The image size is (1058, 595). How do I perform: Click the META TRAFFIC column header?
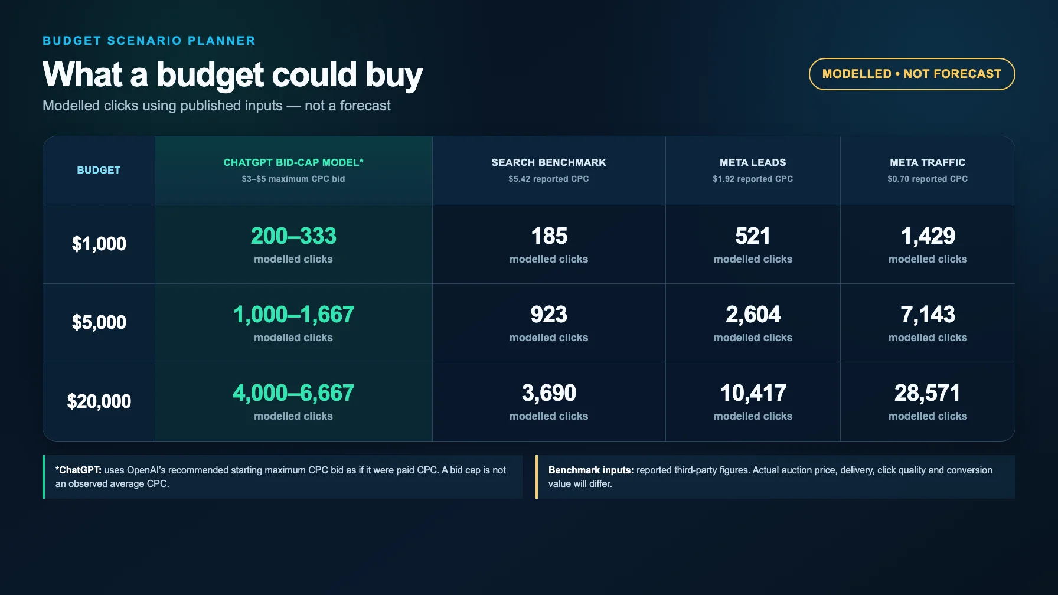[x=928, y=170]
